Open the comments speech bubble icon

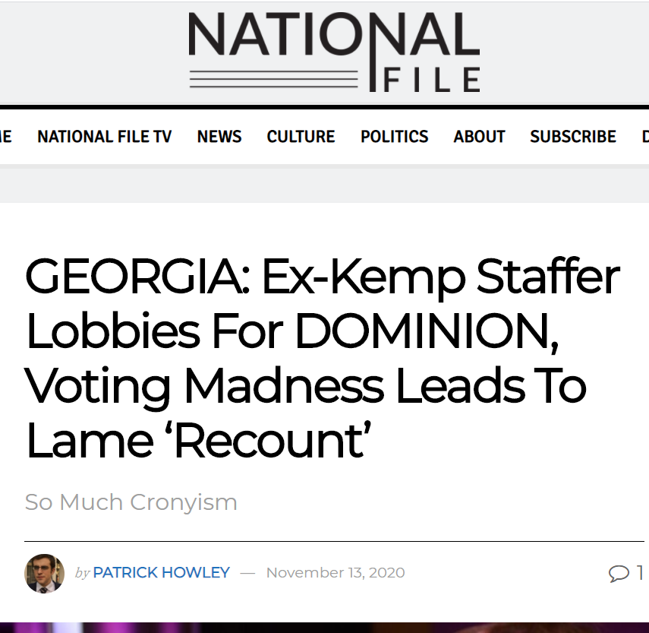(x=619, y=573)
